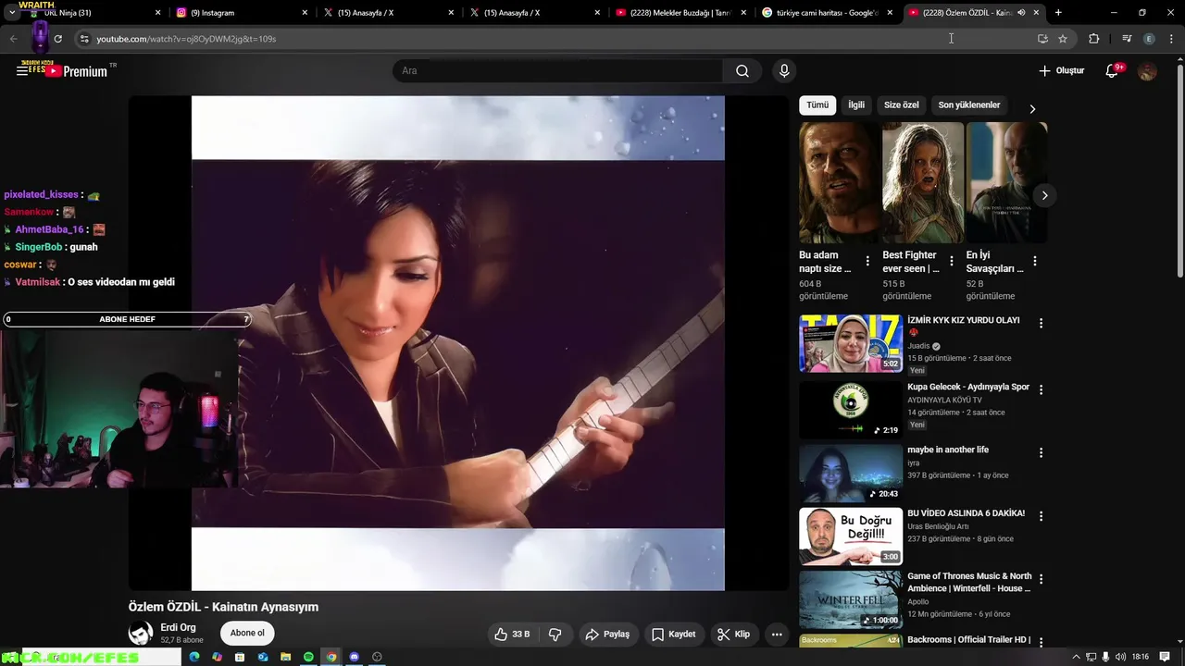Open Chrome profile E button
This screenshot has height=666, width=1185.
click(1149, 39)
